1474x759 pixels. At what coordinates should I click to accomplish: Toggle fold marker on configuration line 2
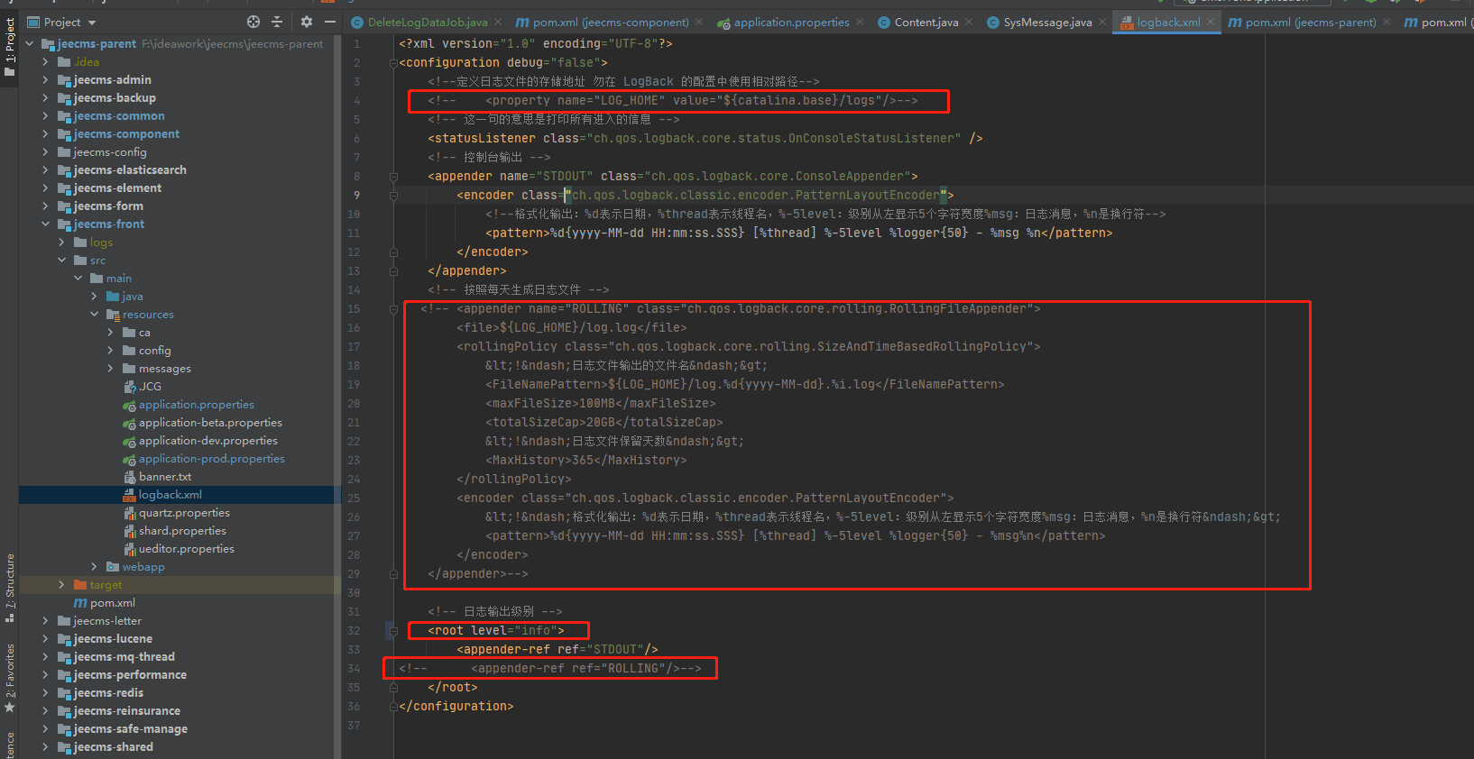(393, 63)
